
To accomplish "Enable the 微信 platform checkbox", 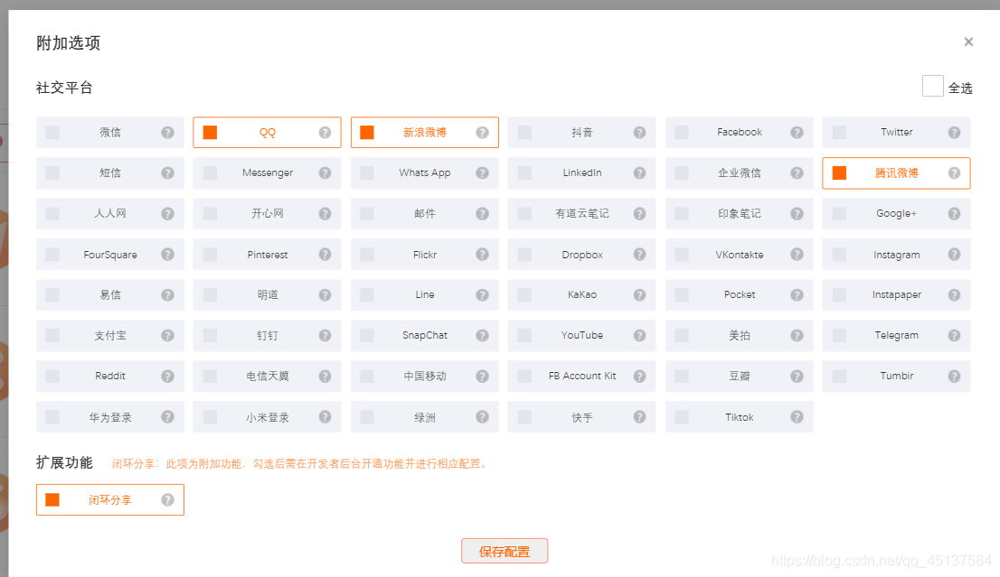I will pyautogui.click(x=52, y=133).
